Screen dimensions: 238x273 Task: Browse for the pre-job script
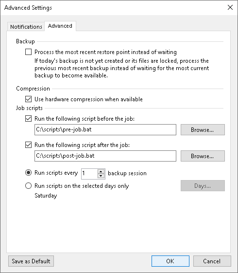coord(203,130)
